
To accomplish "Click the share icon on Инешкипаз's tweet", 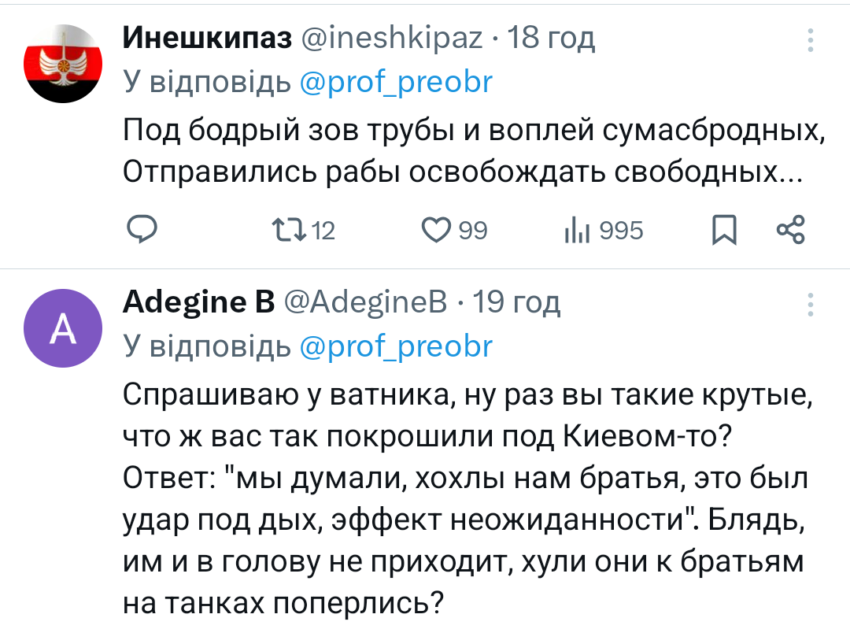I will [790, 230].
